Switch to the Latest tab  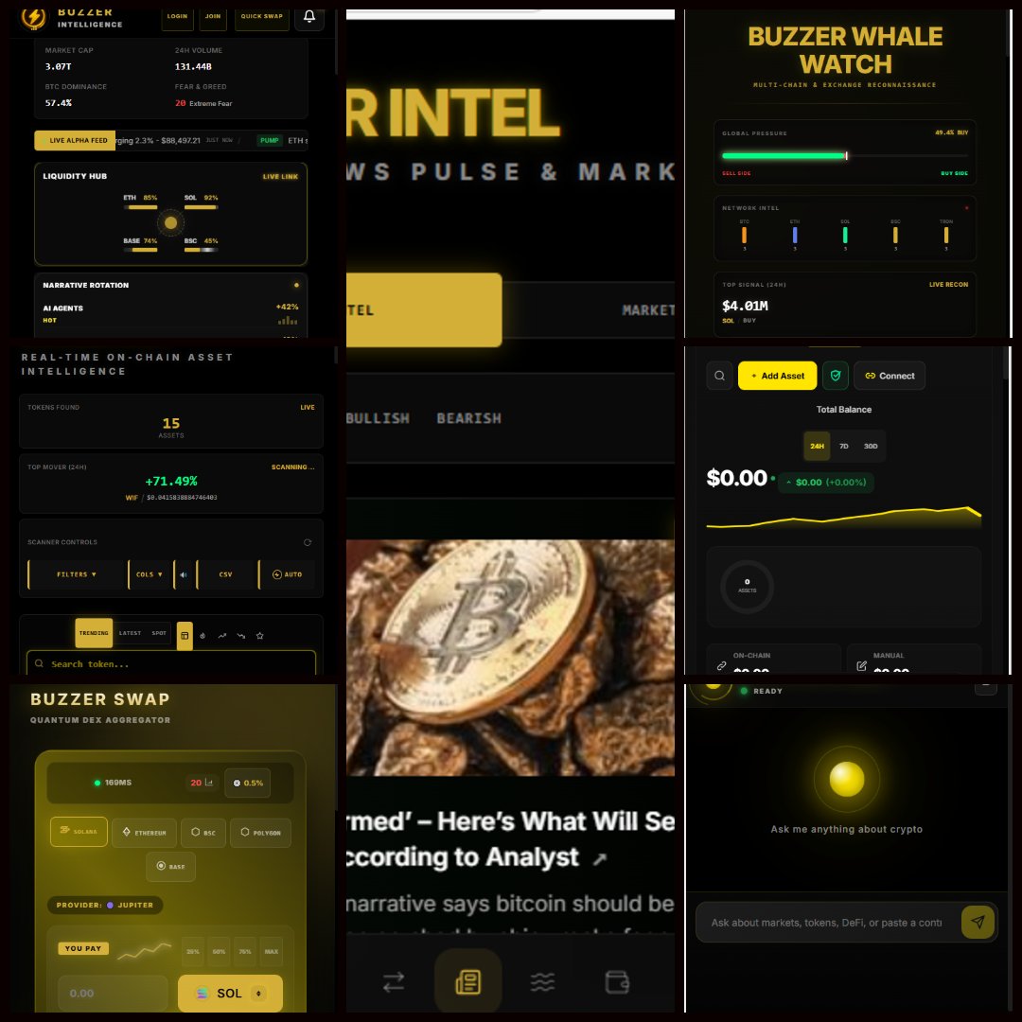pyautogui.click(x=130, y=633)
